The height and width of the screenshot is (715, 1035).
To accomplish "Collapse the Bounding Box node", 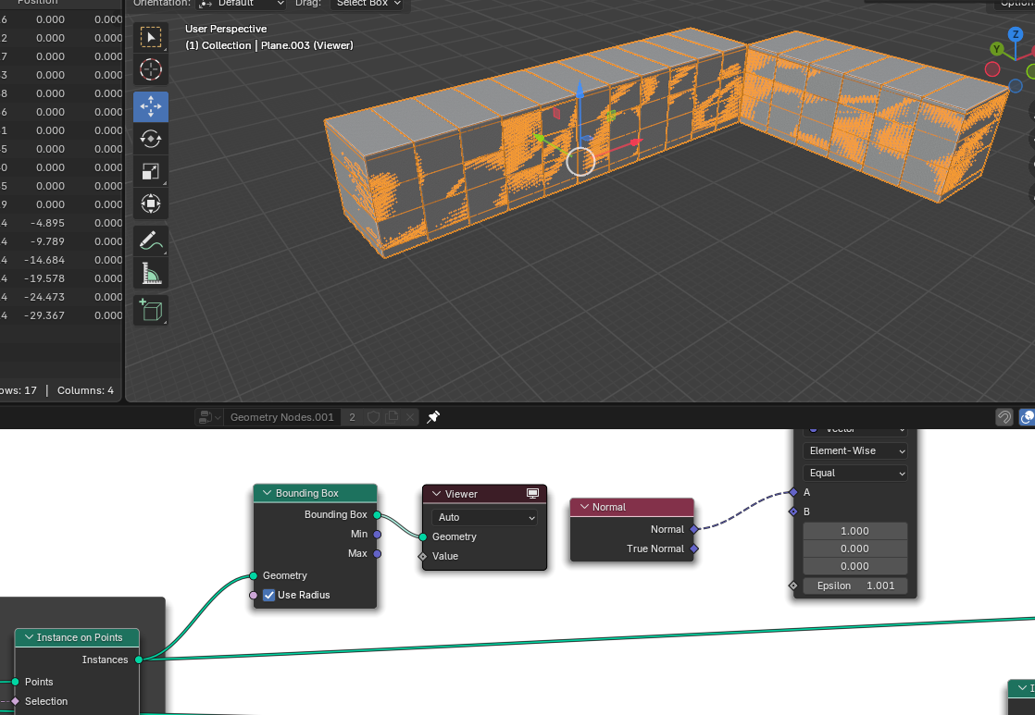I will (267, 493).
